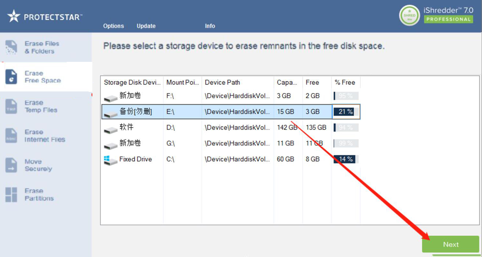Open the Move Securely icon
Screen dimensions: 482x257
point(11,165)
